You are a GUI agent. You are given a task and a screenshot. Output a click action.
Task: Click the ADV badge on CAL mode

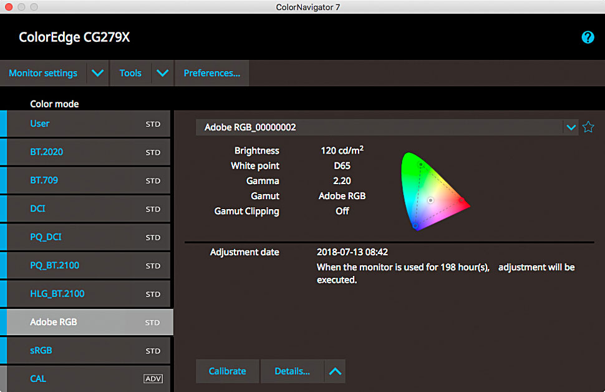[x=153, y=379]
